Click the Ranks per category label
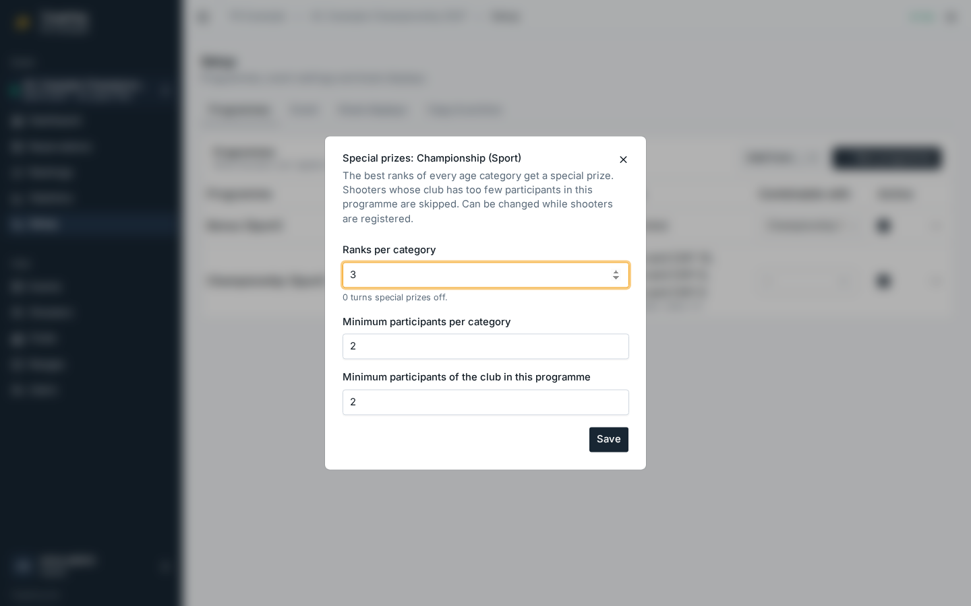Image resolution: width=971 pixels, height=606 pixels. coord(389,250)
